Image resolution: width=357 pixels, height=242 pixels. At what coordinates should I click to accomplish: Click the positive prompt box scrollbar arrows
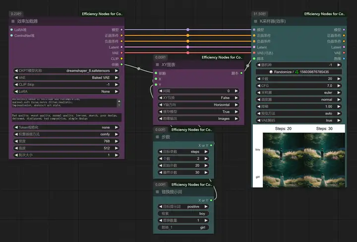(x=119, y=103)
